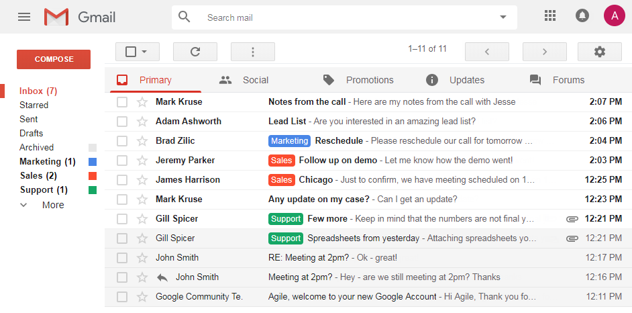This screenshot has height=313, width=632.
Task: Open notifications bell
Action: tap(582, 15)
